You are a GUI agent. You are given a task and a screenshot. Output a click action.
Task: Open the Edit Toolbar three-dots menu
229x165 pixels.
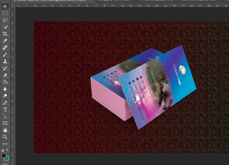click(x=5, y=144)
